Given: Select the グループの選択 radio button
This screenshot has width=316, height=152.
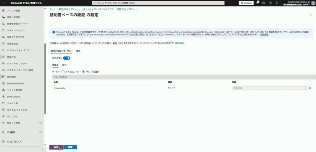Looking at the screenshot, I should click(x=83, y=72).
